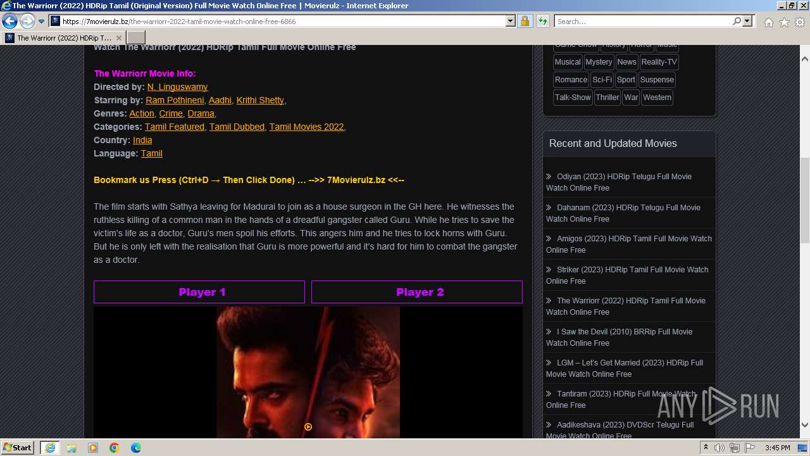
Task: View the security lock report icon
Action: pyautogui.click(x=525, y=21)
